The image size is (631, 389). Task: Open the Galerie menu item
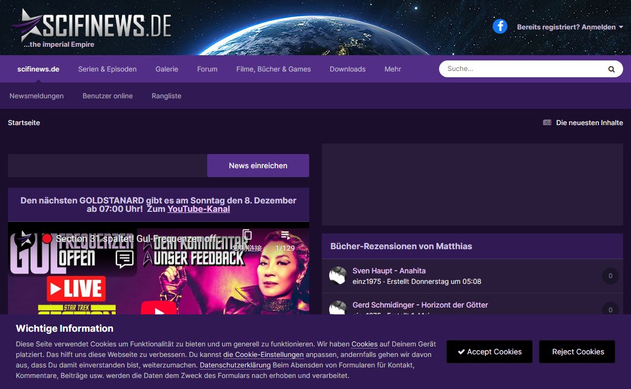[167, 69]
